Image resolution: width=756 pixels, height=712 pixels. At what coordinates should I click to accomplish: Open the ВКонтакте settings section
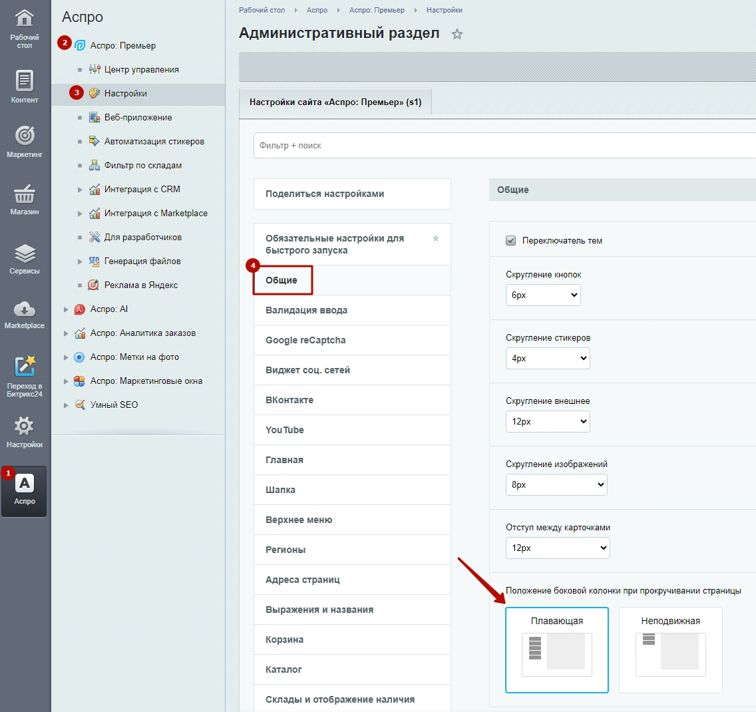[x=353, y=400]
